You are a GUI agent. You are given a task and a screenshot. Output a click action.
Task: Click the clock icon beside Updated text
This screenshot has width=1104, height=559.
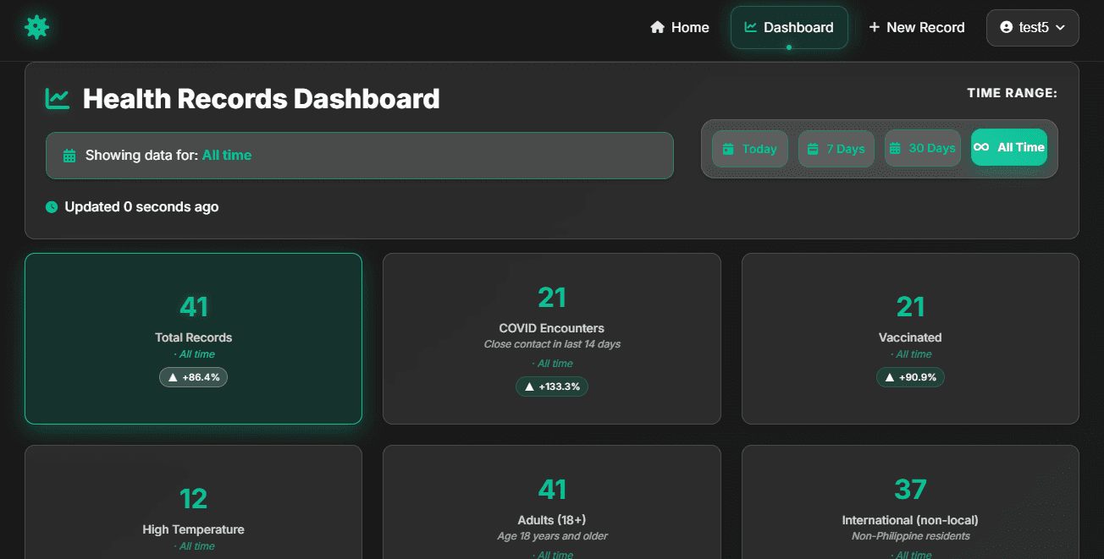pyautogui.click(x=52, y=207)
